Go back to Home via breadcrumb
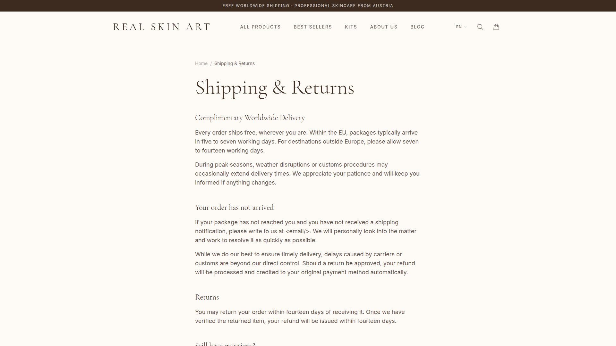This screenshot has height=346, width=616. click(201, 63)
